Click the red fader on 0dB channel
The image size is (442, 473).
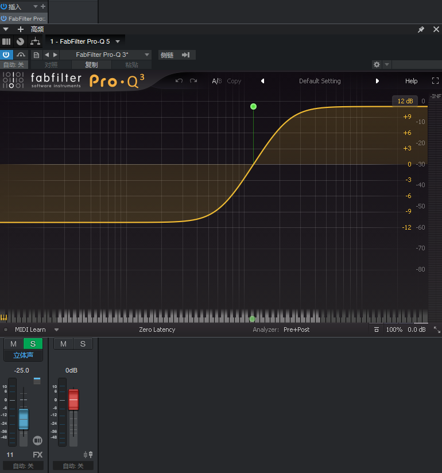(x=73, y=400)
